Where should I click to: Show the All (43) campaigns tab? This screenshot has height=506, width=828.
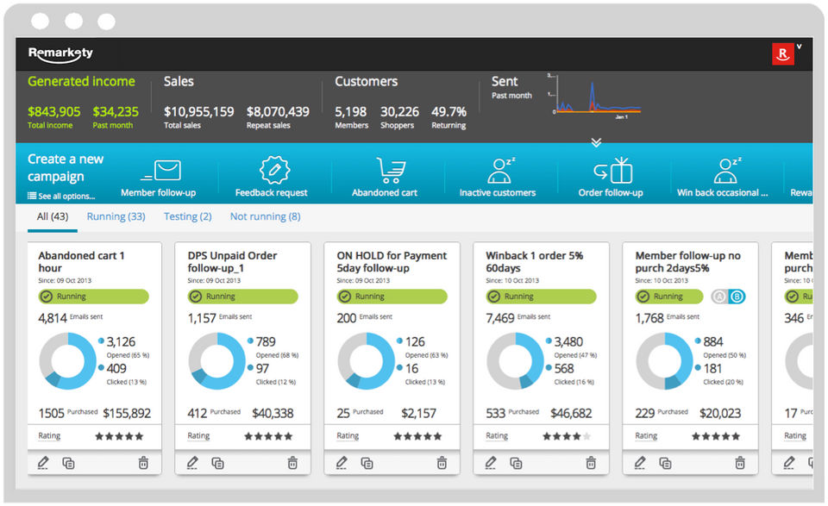click(53, 216)
